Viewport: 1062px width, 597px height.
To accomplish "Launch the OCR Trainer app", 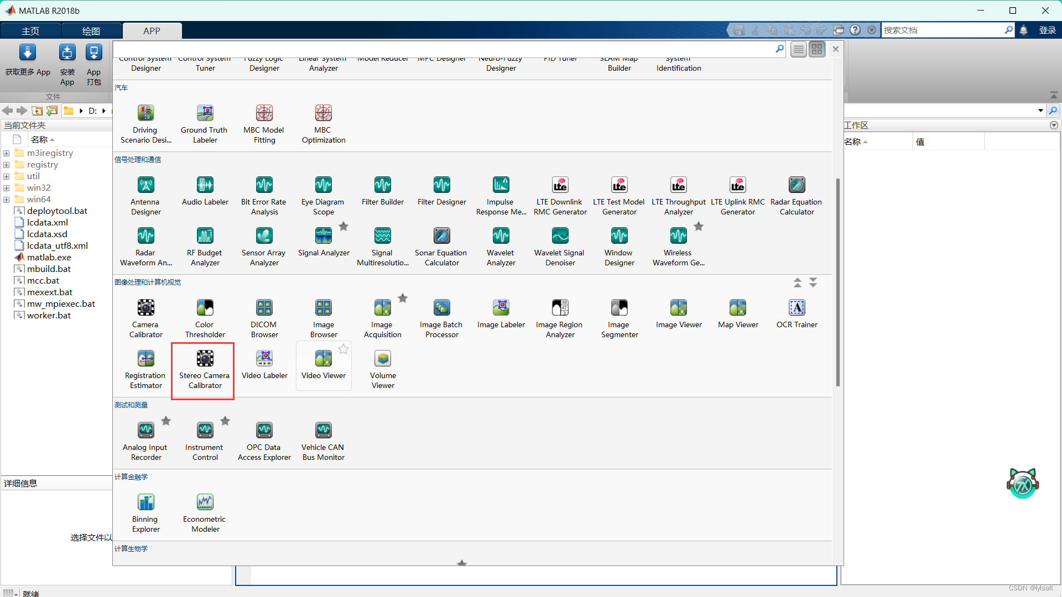I will [x=796, y=313].
